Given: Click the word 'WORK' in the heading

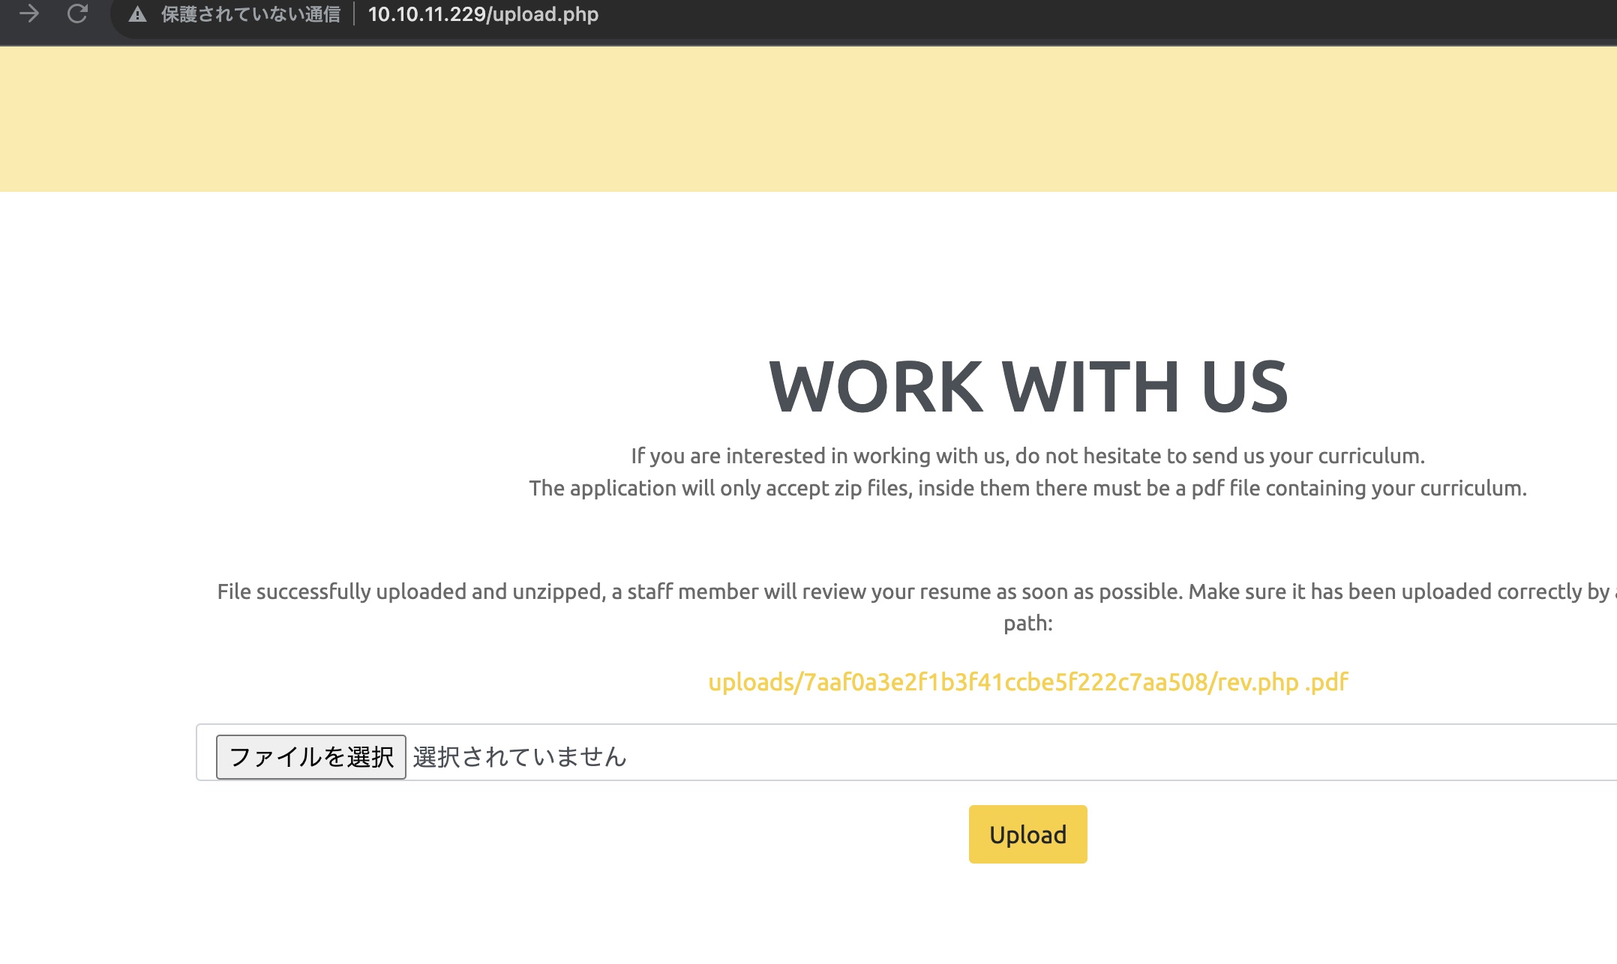Looking at the screenshot, I should [x=875, y=387].
